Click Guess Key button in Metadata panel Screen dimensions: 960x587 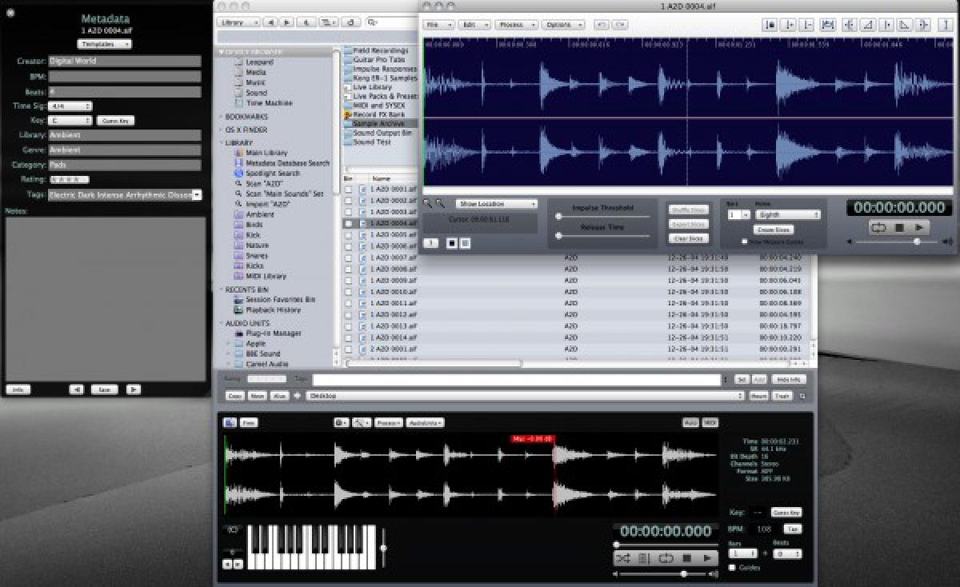click(116, 121)
